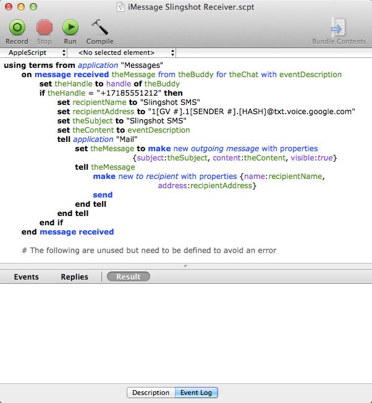372x403 pixels.
Task: Click "set theContent to eventDescription" line
Action: [124, 130]
